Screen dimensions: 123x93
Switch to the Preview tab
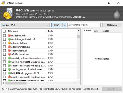click(87, 31)
